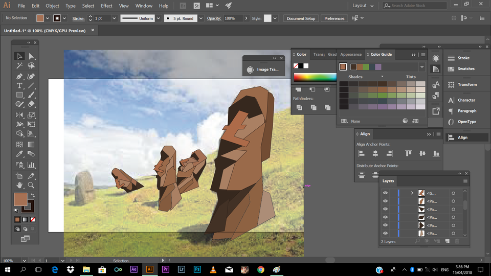This screenshot has width=491, height=276.
Task: Select the Zoom tool
Action: [31, 185]
